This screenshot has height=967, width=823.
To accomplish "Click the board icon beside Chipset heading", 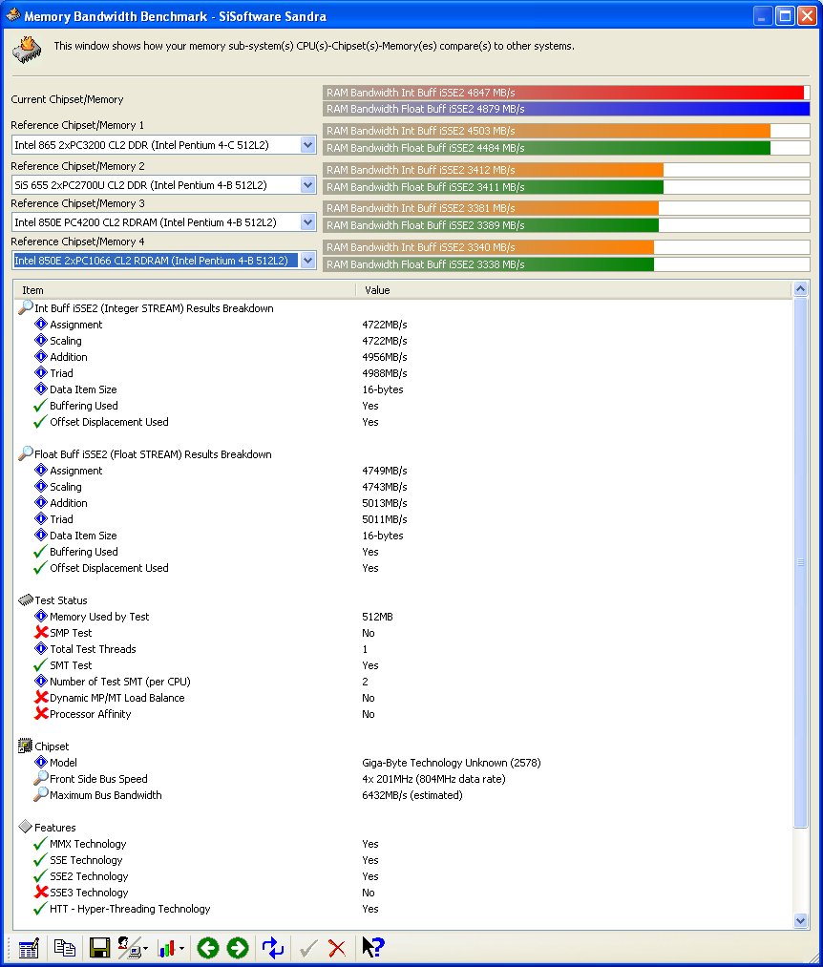I will coord(25,746).
